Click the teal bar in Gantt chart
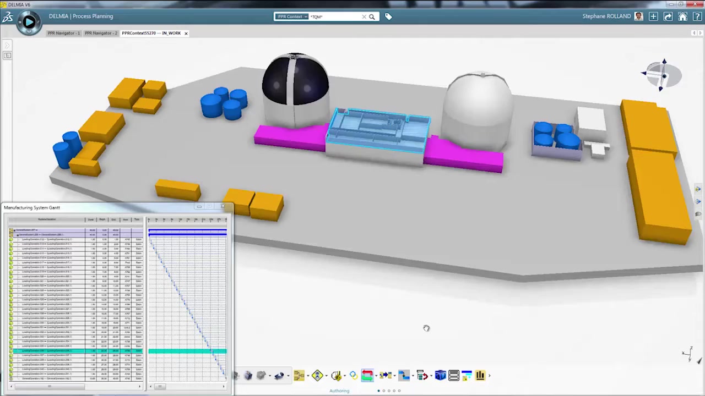 point(187,351)
